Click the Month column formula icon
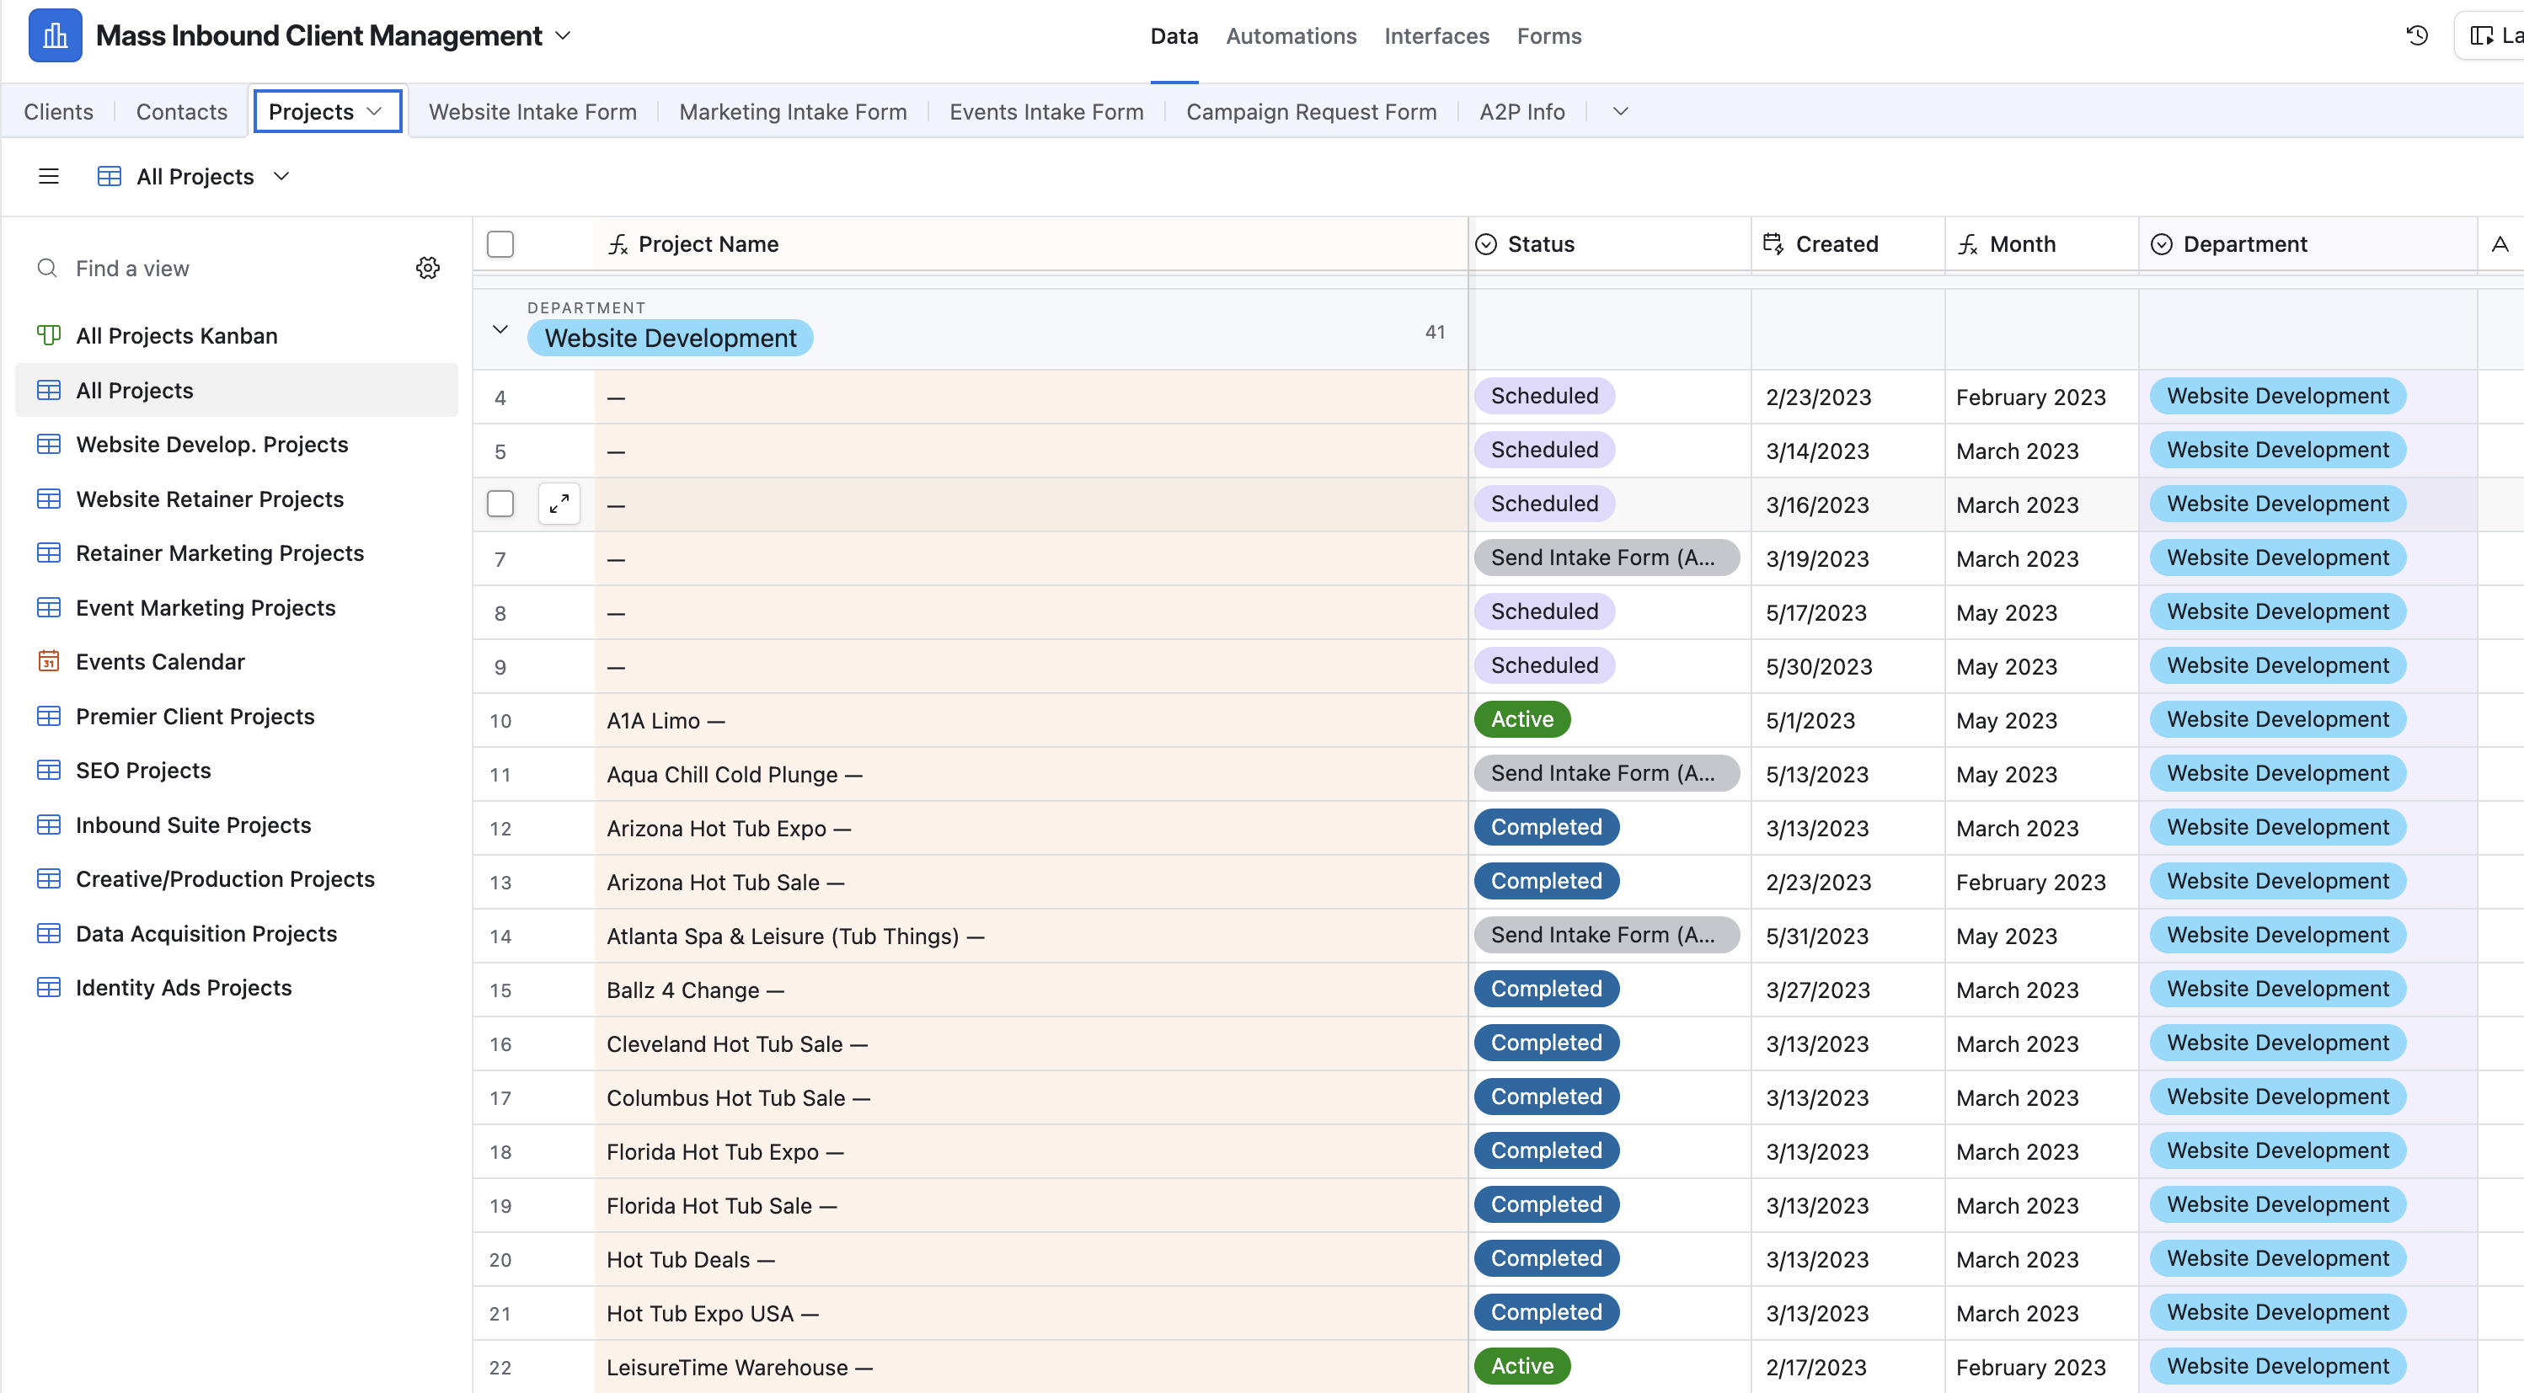The height and width of the screenshot is (1393, 2524). point(1967,245)
